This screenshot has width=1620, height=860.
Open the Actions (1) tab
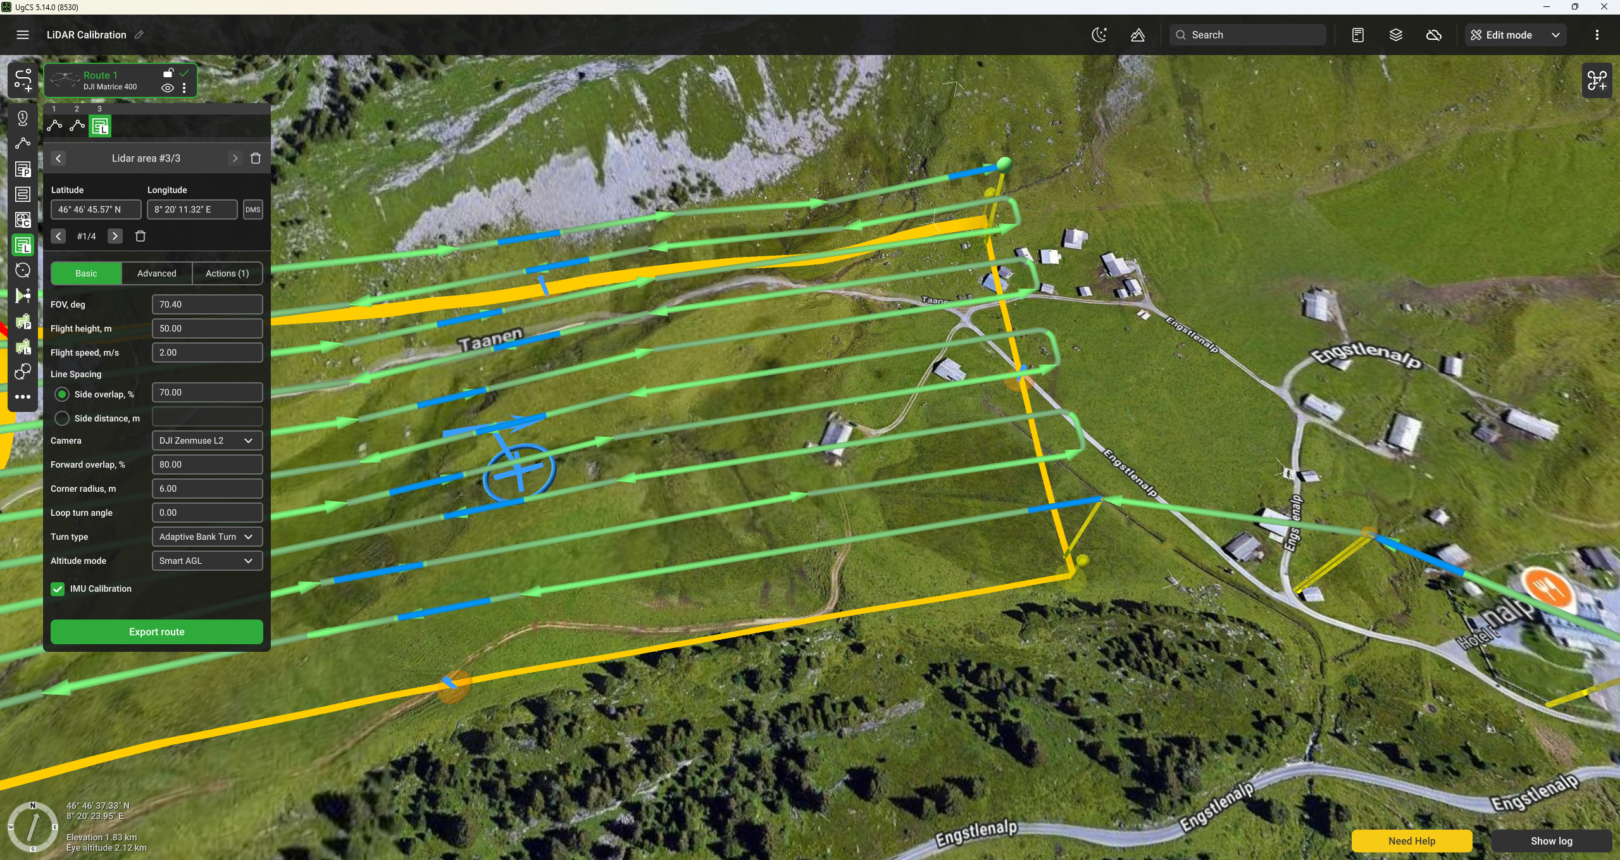227,273
